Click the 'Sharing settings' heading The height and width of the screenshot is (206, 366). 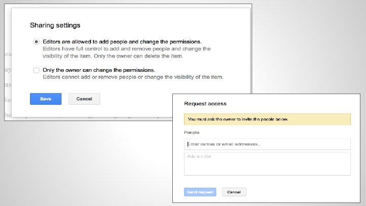[x=55, y=25]
